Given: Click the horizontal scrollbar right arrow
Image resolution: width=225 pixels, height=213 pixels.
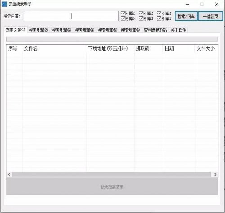Looking at the screenshot, I should 215,174.
